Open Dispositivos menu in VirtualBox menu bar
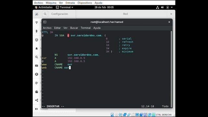Viewport: 208px width, 117px height. 84,3
